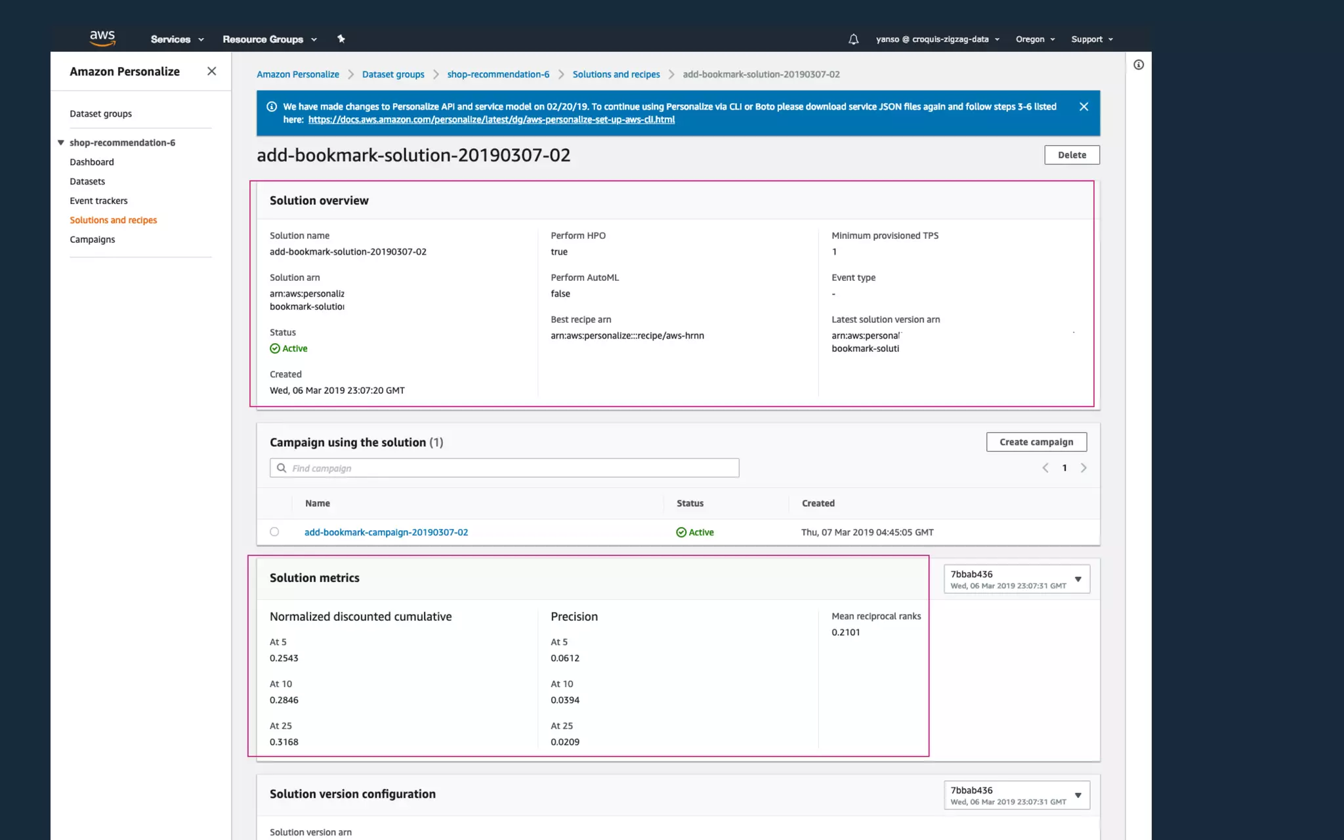The height and width of the screenshot is (840, 1344).
Task: Open Campaigns in the sidebar
Action: 93,240
